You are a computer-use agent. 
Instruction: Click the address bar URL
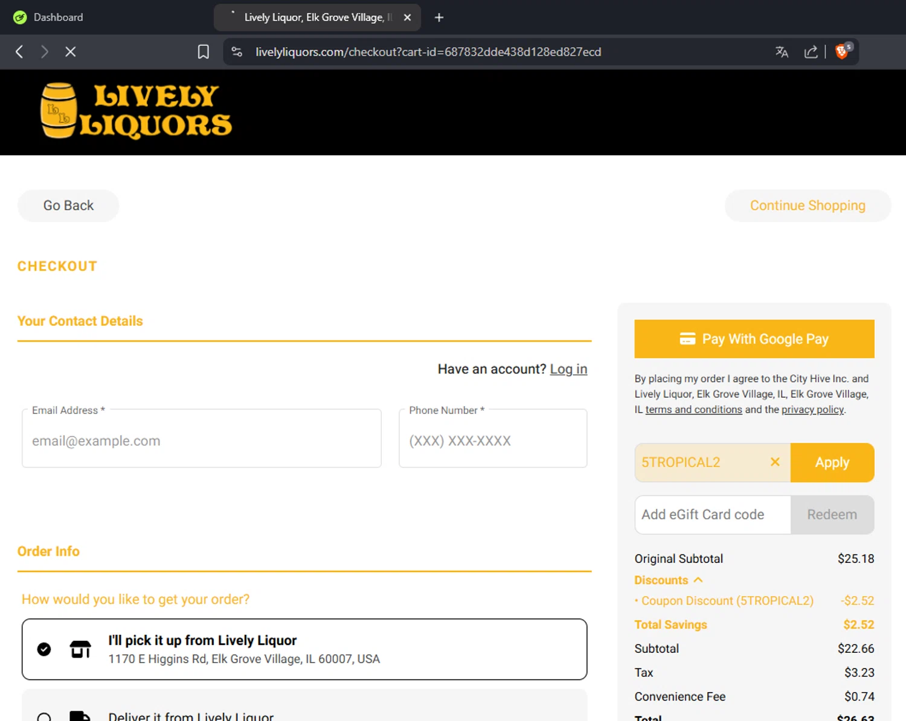point(428,52)
